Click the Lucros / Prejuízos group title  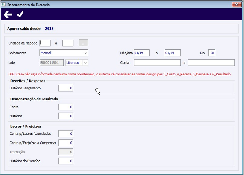[x=26, y=126]
